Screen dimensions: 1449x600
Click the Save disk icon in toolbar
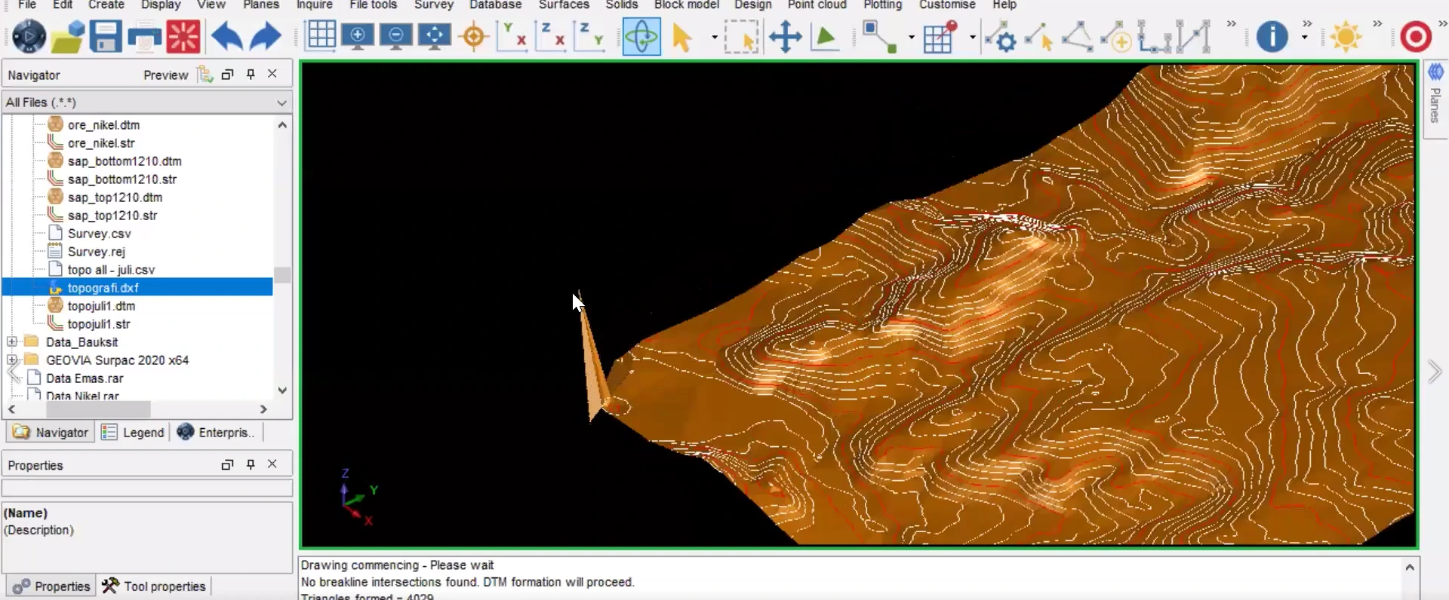pos(106,36)
